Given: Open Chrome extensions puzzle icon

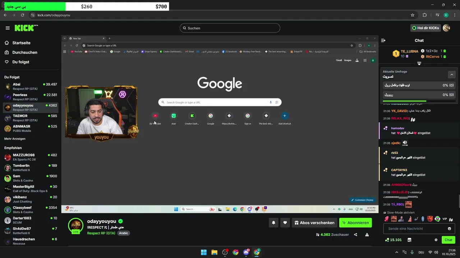Looking at the screenshot, I should [x=425, y=15].
